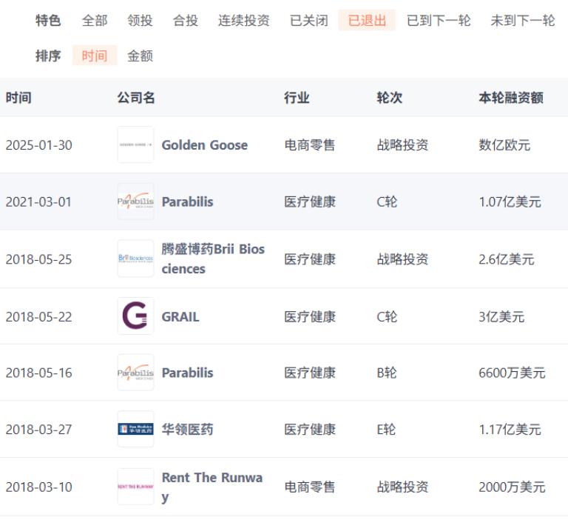Viewport: 568px width, 520px height.
Task: Click the Parabilis logo in the 2018-05-16 row
Action: pyautogui.click(x=136, y=373)
